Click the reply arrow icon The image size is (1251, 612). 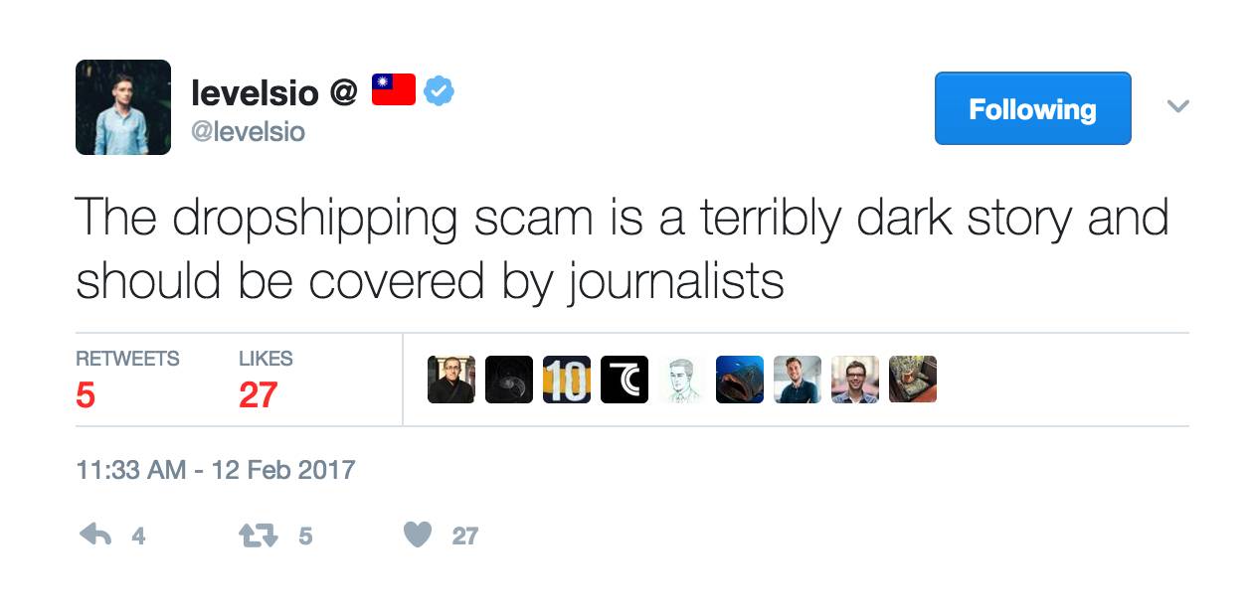[94, 535]
